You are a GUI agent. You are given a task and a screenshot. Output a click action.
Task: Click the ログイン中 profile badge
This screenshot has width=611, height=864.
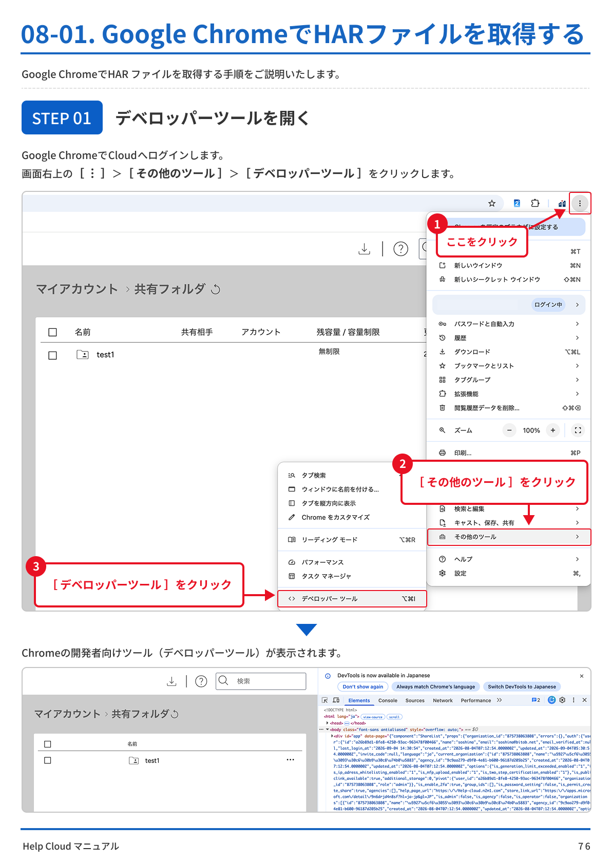(x=548, y=305)
